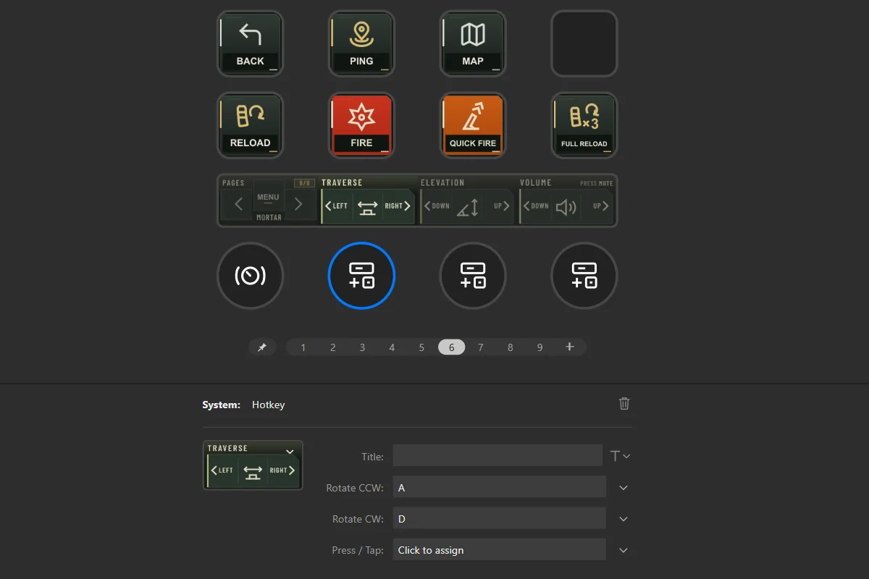Click the Pages previous arrow on touch strip
Image resolution: width=869 pixels, height=579 pixels.
(238, 205)
